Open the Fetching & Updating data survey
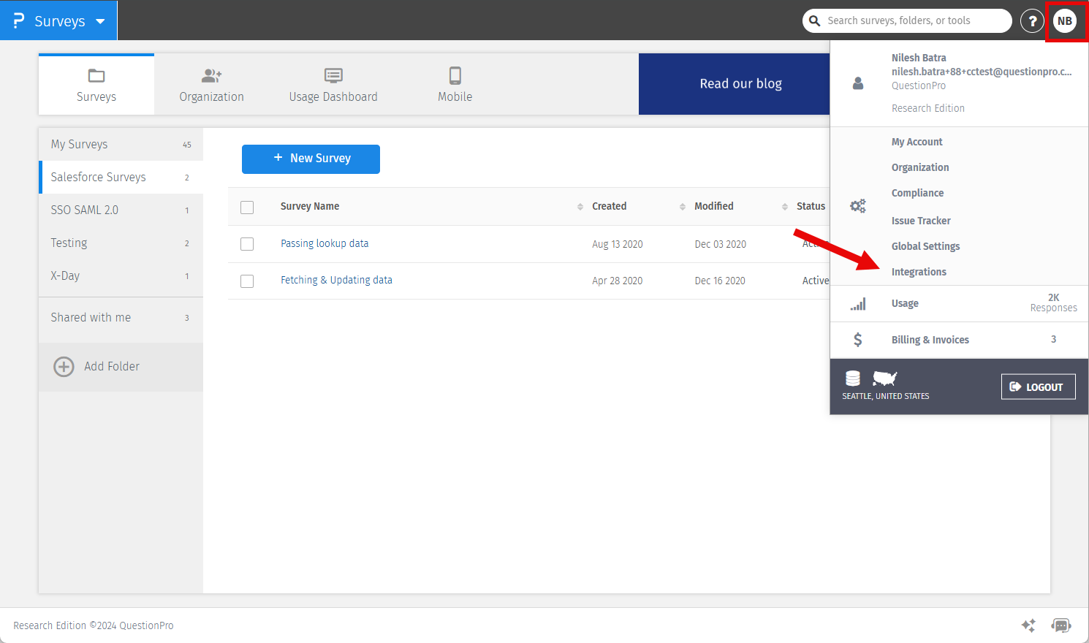Screen dimensions: 1089x643 point(336,280)
